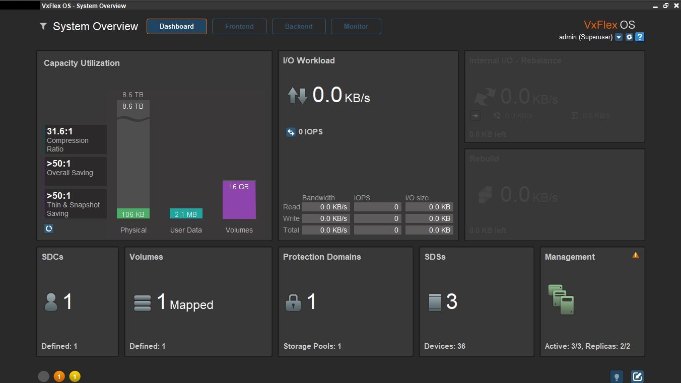Screen dimensions: 681x383
Task: Click the warning triangle on Management tile
Action: [635, 255]
